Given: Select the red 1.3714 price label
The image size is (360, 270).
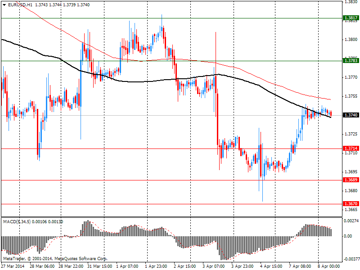Looking at the screenshot, I should point(350,148).
